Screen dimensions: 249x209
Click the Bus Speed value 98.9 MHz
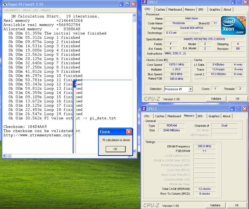coord(176,74)
